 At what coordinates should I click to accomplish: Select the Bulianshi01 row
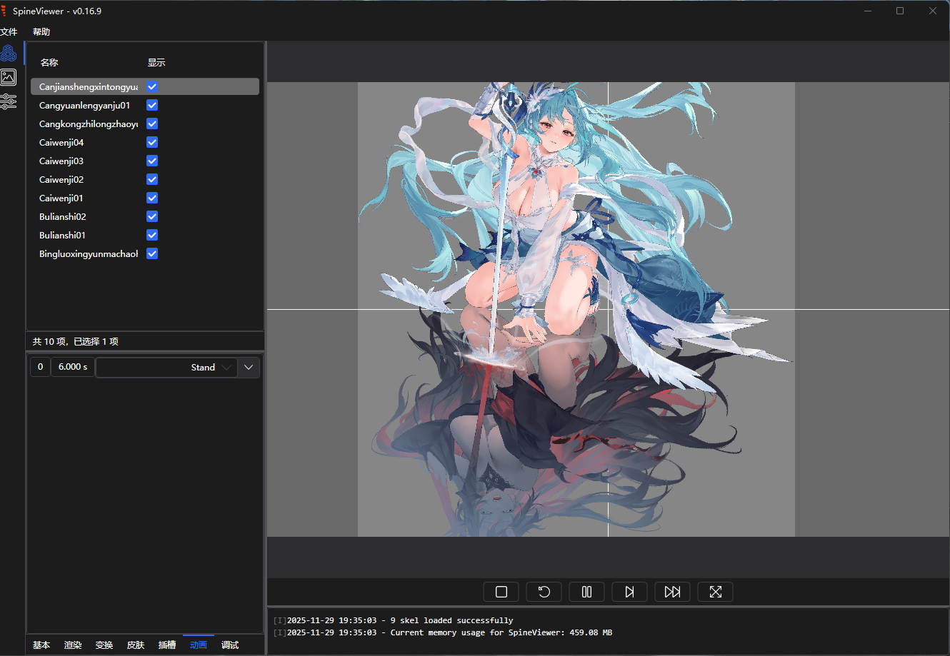coord(145,235)
